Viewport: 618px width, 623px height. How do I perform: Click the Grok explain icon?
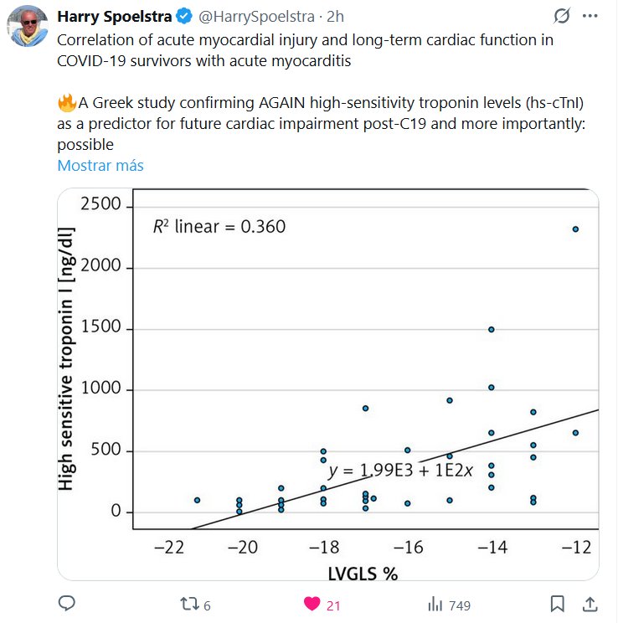pyautogui.click(x=564, y=17)
